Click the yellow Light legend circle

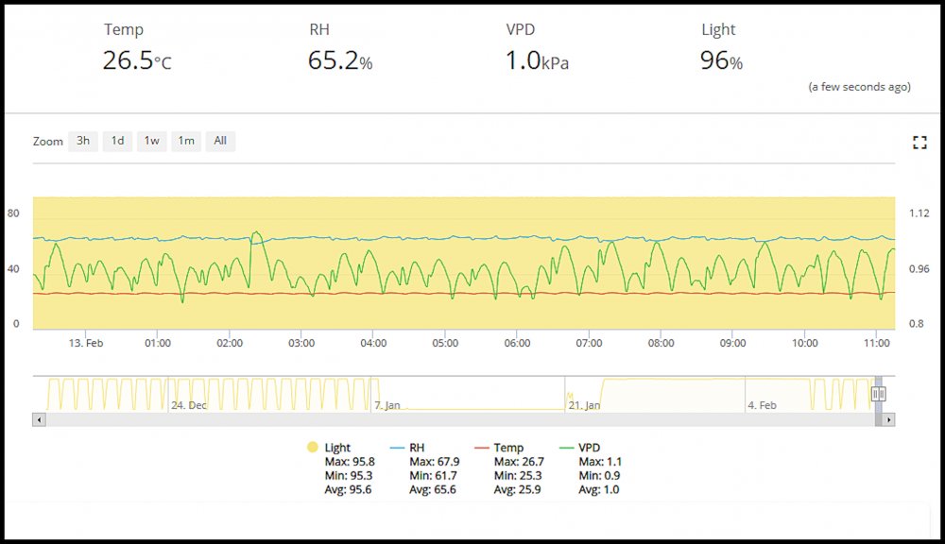pos(312,448)
